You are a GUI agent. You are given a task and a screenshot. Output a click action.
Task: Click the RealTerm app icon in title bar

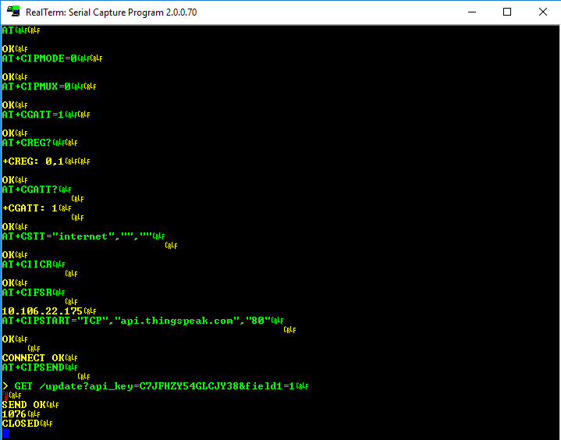13,12
